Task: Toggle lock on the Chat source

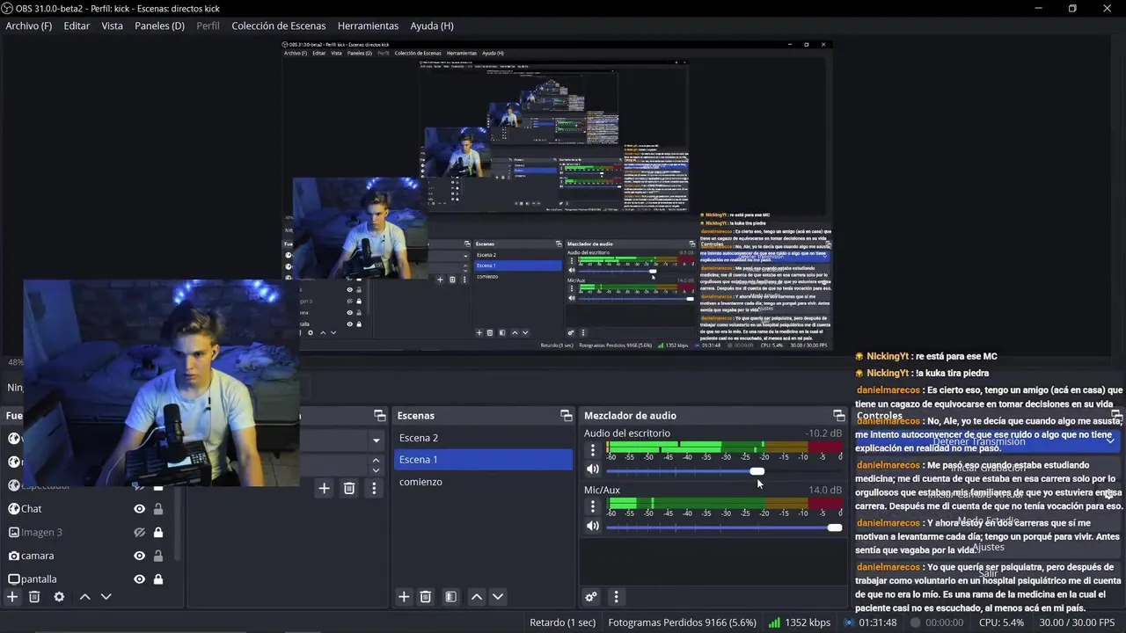Action: tap(158, 508)
